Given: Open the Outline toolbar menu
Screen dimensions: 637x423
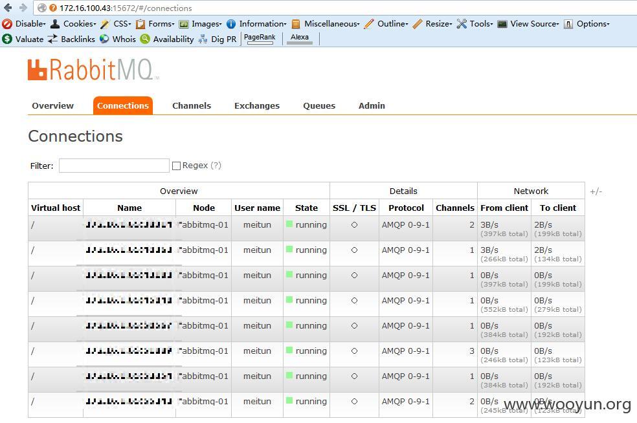Looking at the screenshot, I should pos(393,24).
